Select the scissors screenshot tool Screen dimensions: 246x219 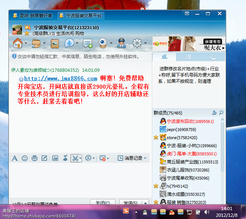pyautogui.click(x=75, y=158)
